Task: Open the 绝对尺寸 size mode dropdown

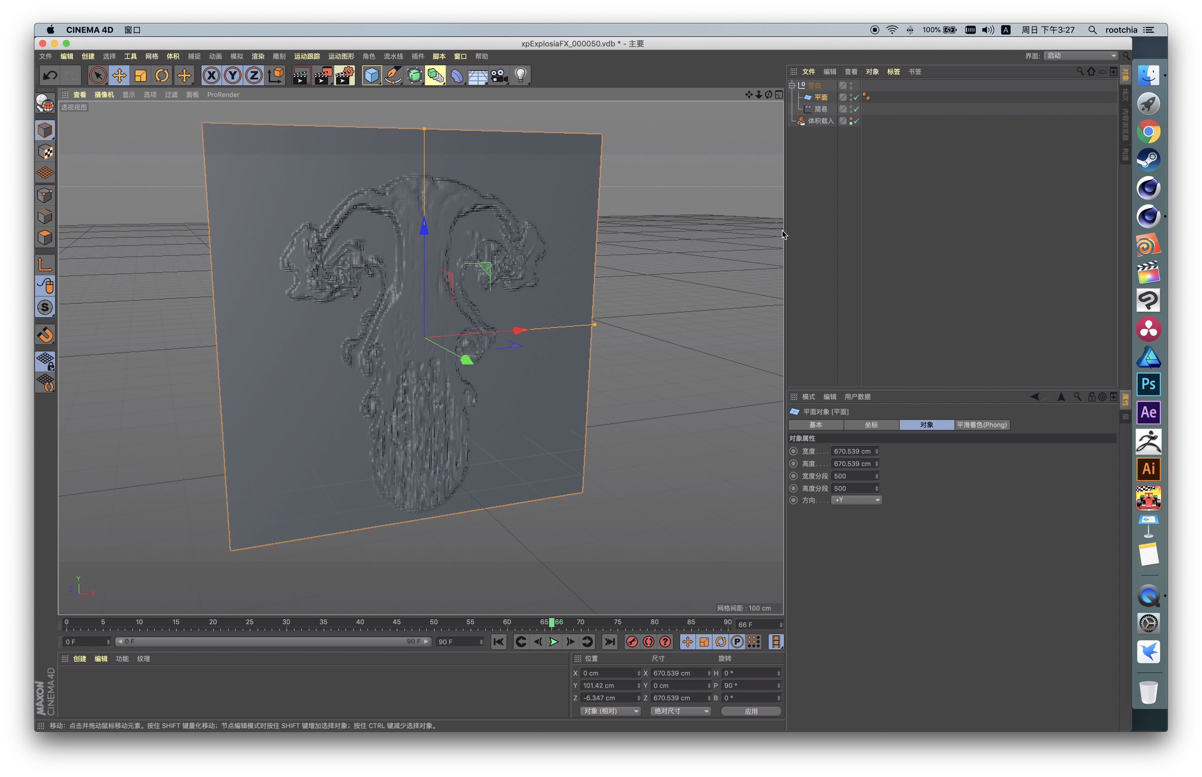Action: point(680,711)
